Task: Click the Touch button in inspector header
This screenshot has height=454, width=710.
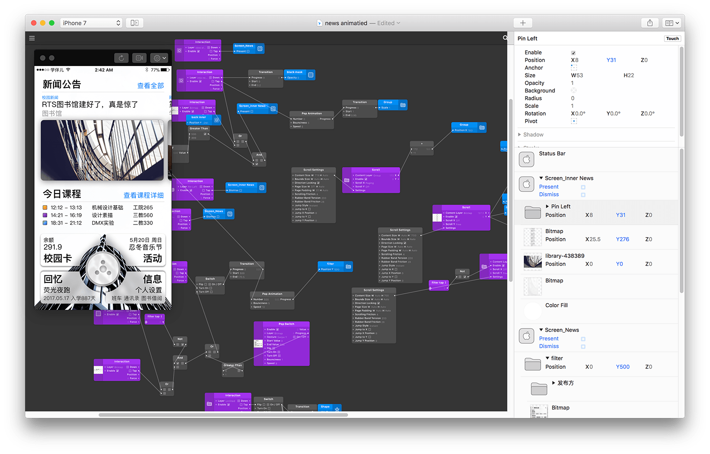Action: 672,39
